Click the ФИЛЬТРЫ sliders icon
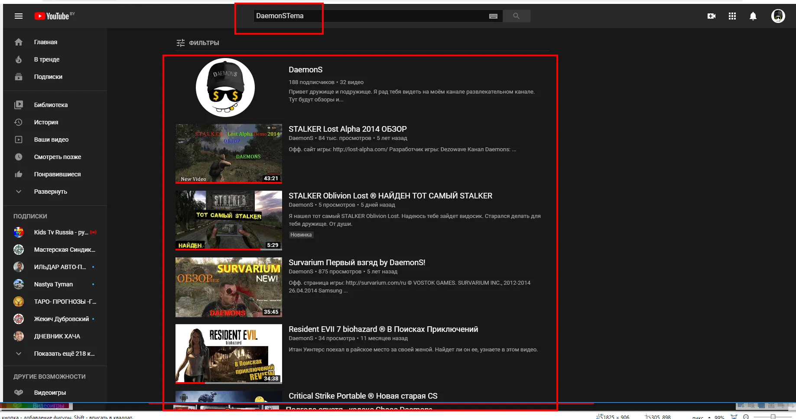 [180, 43]
